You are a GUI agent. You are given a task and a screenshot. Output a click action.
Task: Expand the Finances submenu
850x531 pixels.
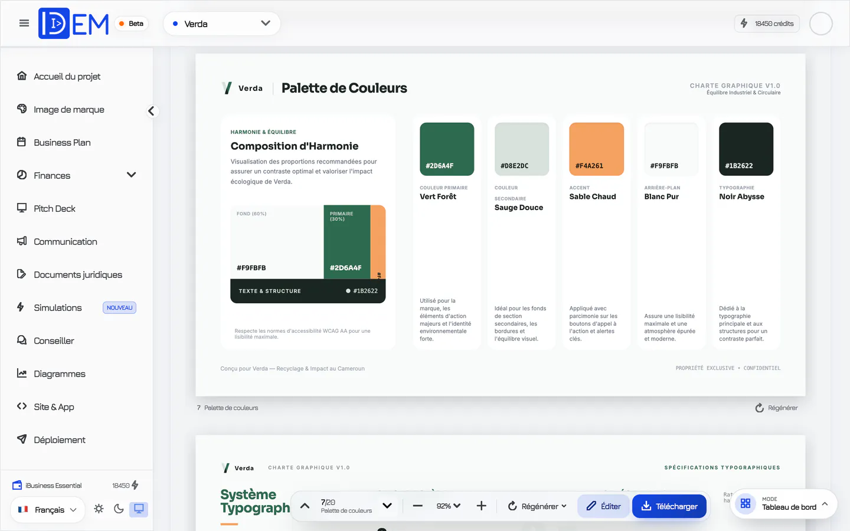coord(131,175)
